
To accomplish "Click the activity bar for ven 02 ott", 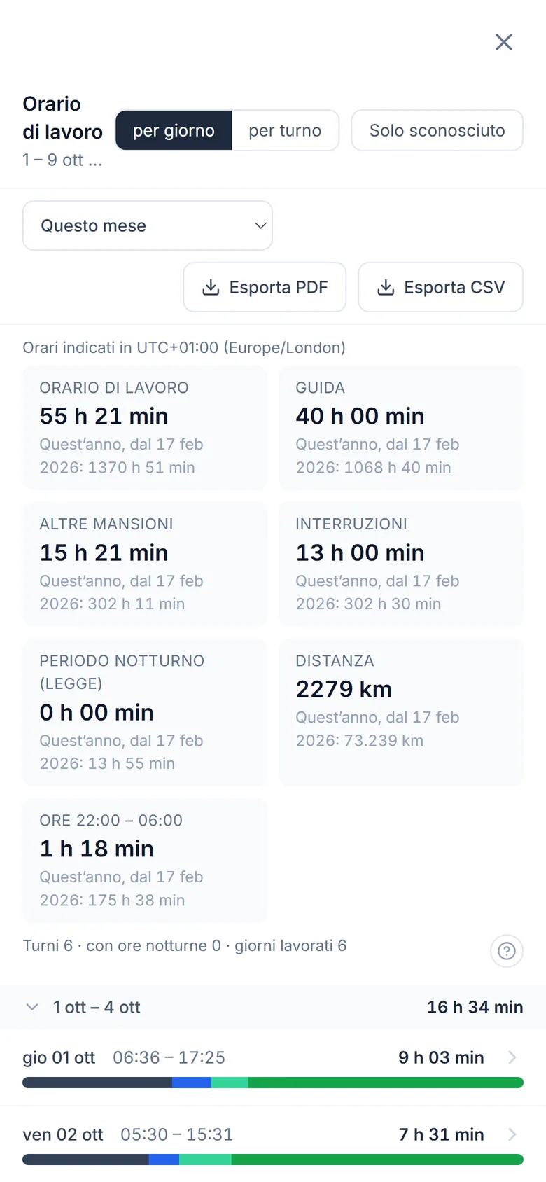I will click(273, 1160).
